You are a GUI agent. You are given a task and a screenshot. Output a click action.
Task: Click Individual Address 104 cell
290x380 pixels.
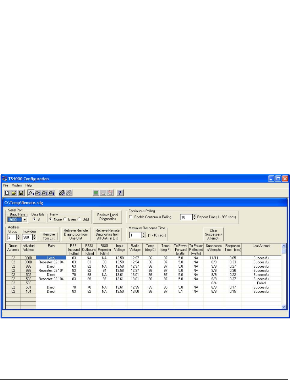pos(28,291)
